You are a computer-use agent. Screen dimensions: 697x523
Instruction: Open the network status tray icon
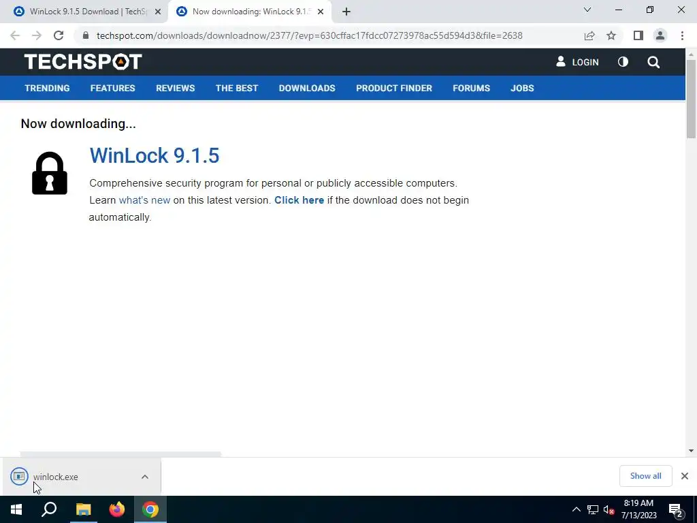[x=593, y=509]
